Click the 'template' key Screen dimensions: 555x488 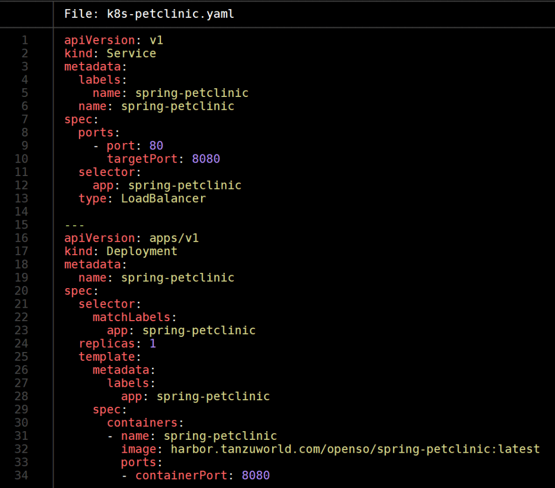(106, 356)
